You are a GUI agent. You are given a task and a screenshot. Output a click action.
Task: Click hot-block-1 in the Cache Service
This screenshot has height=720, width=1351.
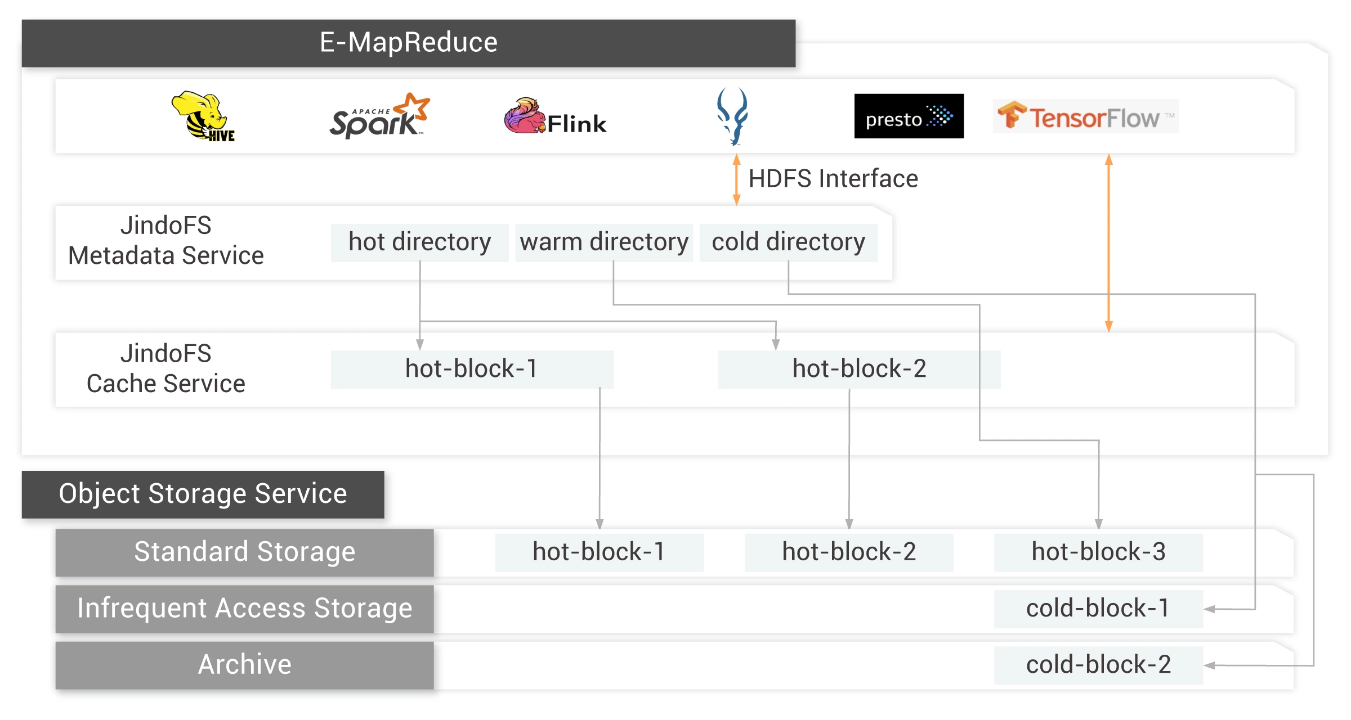pyautogui.click(x=472, y=370)
